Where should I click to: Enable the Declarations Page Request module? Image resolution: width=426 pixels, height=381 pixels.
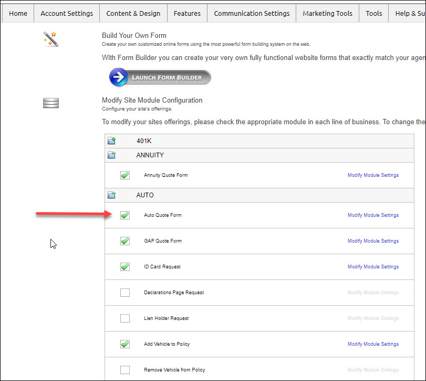pyautogui.click(x=124, y=292)
